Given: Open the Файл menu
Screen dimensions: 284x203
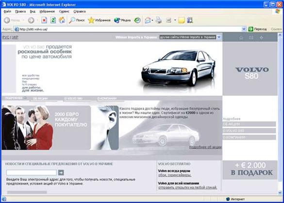Looking at the screenshot, I should click(x=7, y=12).
